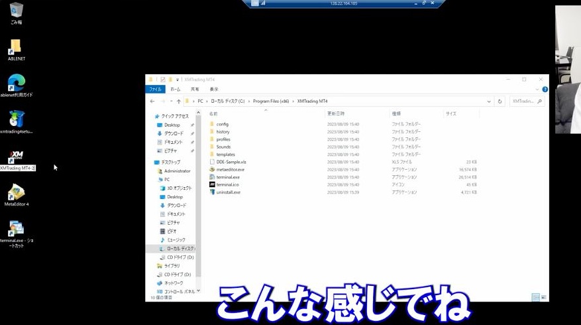Sort by 更新日時 column header
581x325 pixels.
click(x=336, y=113)
